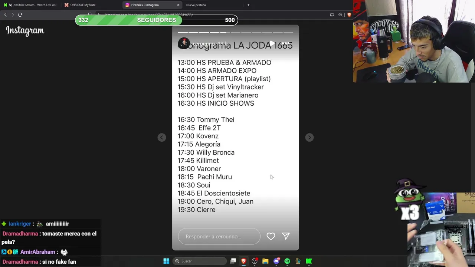
Task: Click the '17:45 Killimet' line
Action: point(198,161)
